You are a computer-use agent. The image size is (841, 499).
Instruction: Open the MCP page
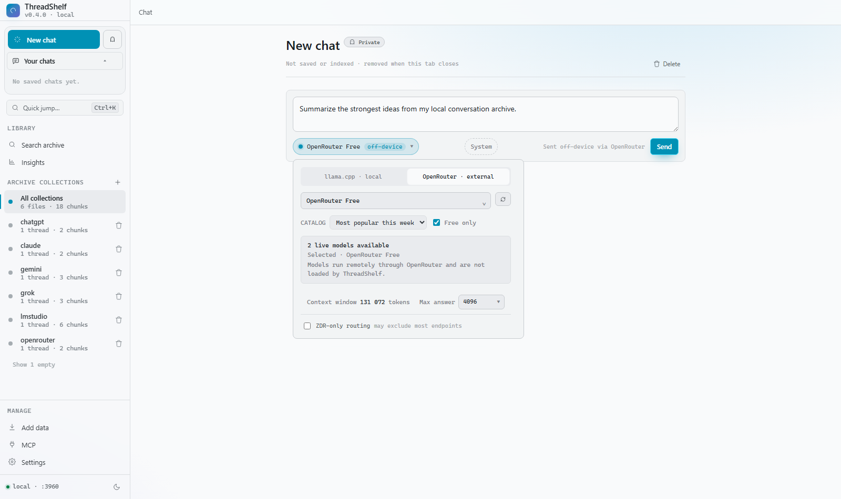(65, 445)
